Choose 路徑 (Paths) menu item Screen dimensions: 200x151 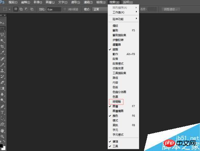123,78
